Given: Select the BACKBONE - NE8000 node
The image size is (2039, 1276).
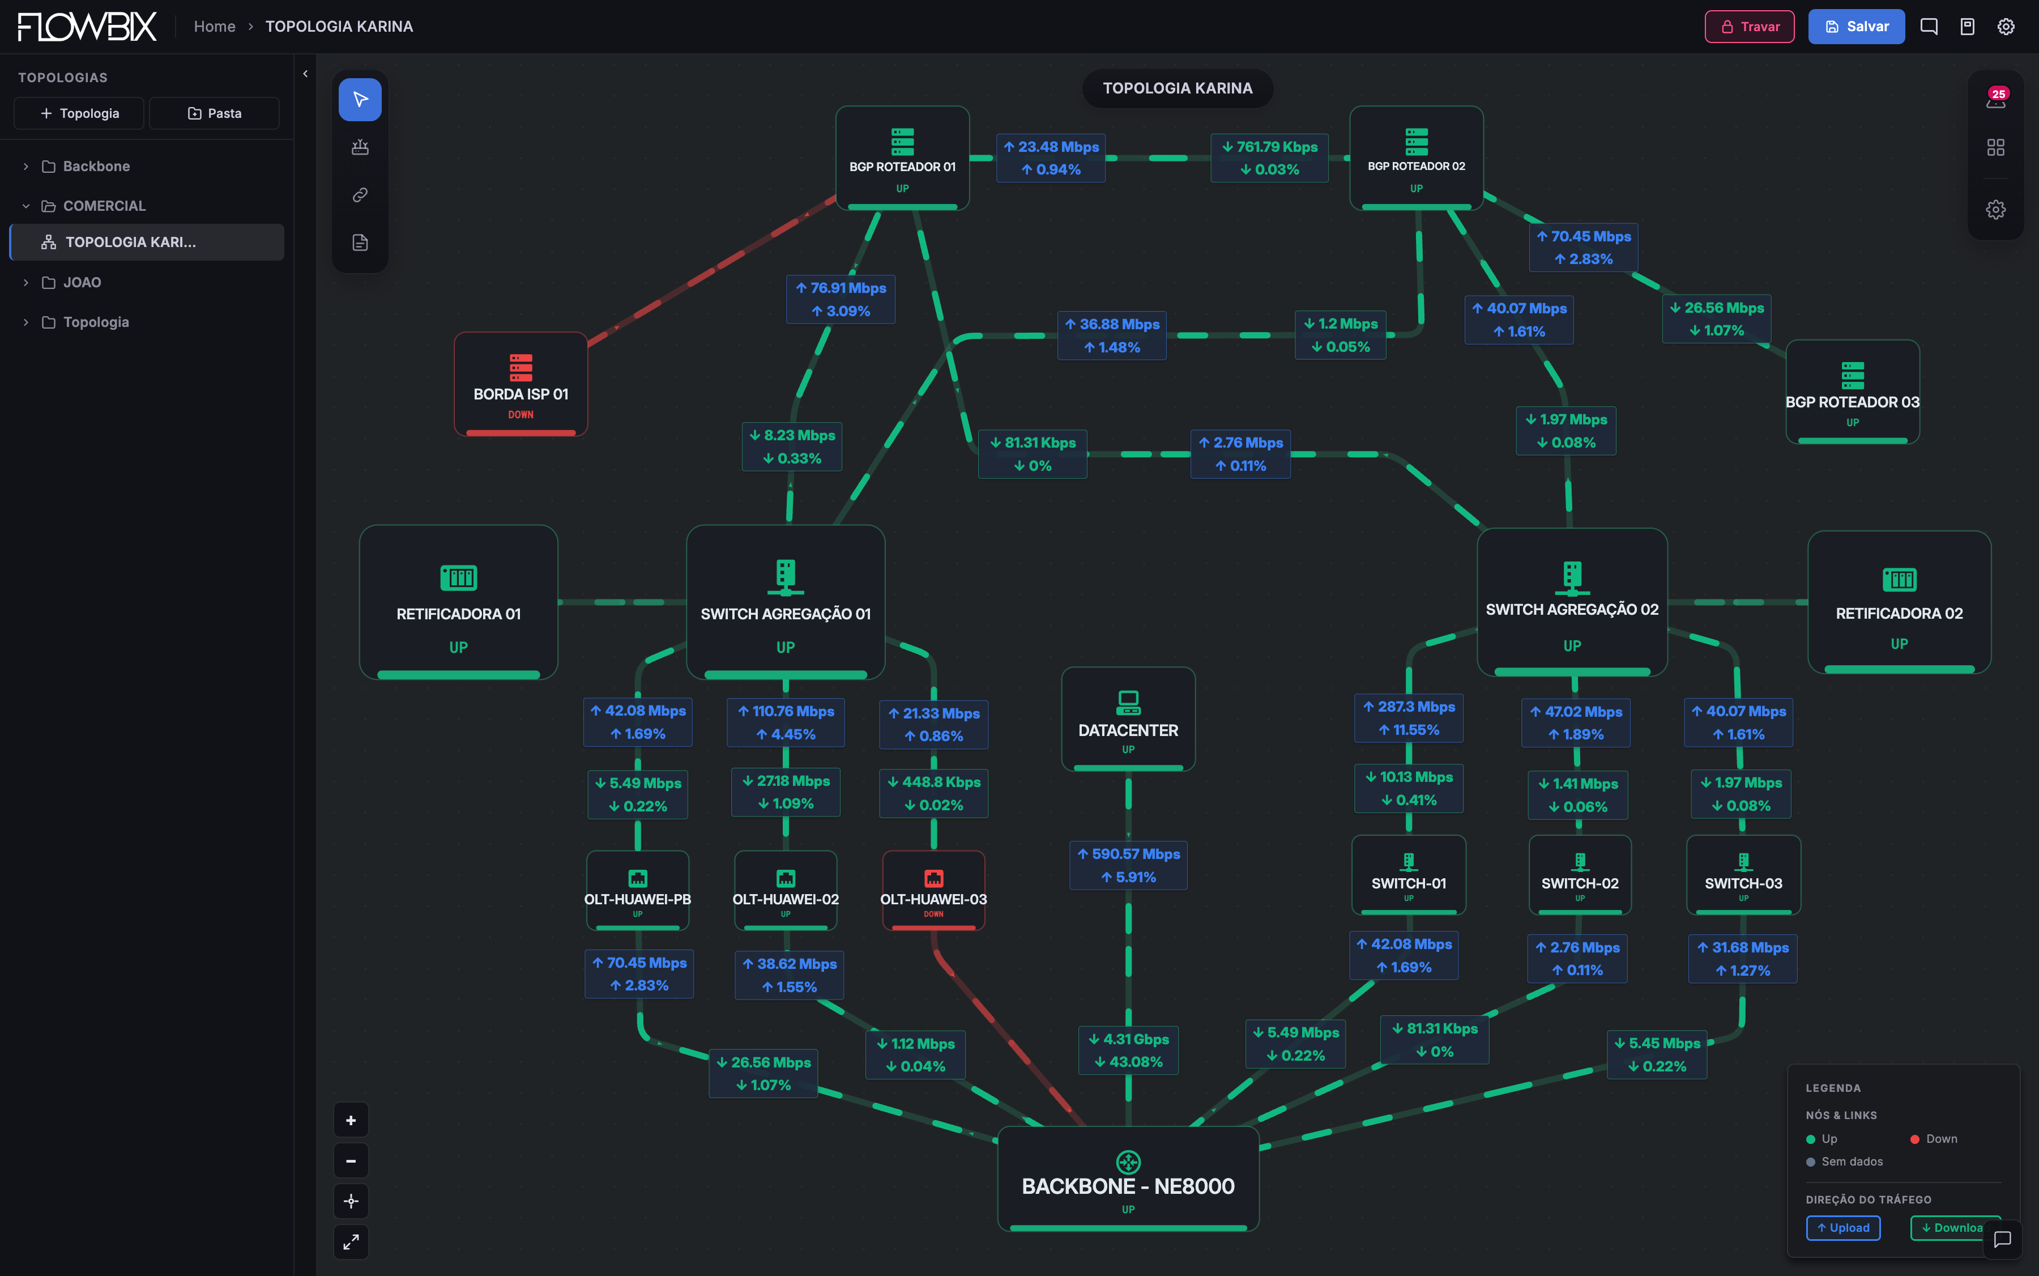Looking at the screenshot, I should [x=1128, y=1179].
